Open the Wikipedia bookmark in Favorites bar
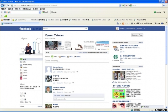 pyautogui.click(x=140, y=20)
